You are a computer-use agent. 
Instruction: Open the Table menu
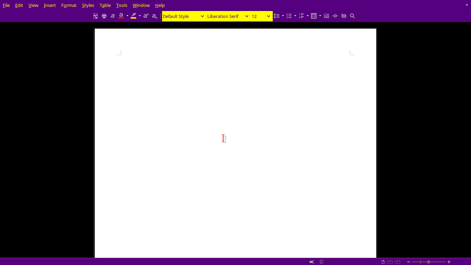tap(105, 5)
